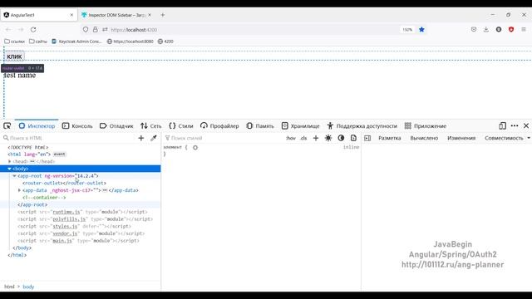The image size is (532, 299).
Task: Open the polyfills.js script link
Action: (69, 219)
